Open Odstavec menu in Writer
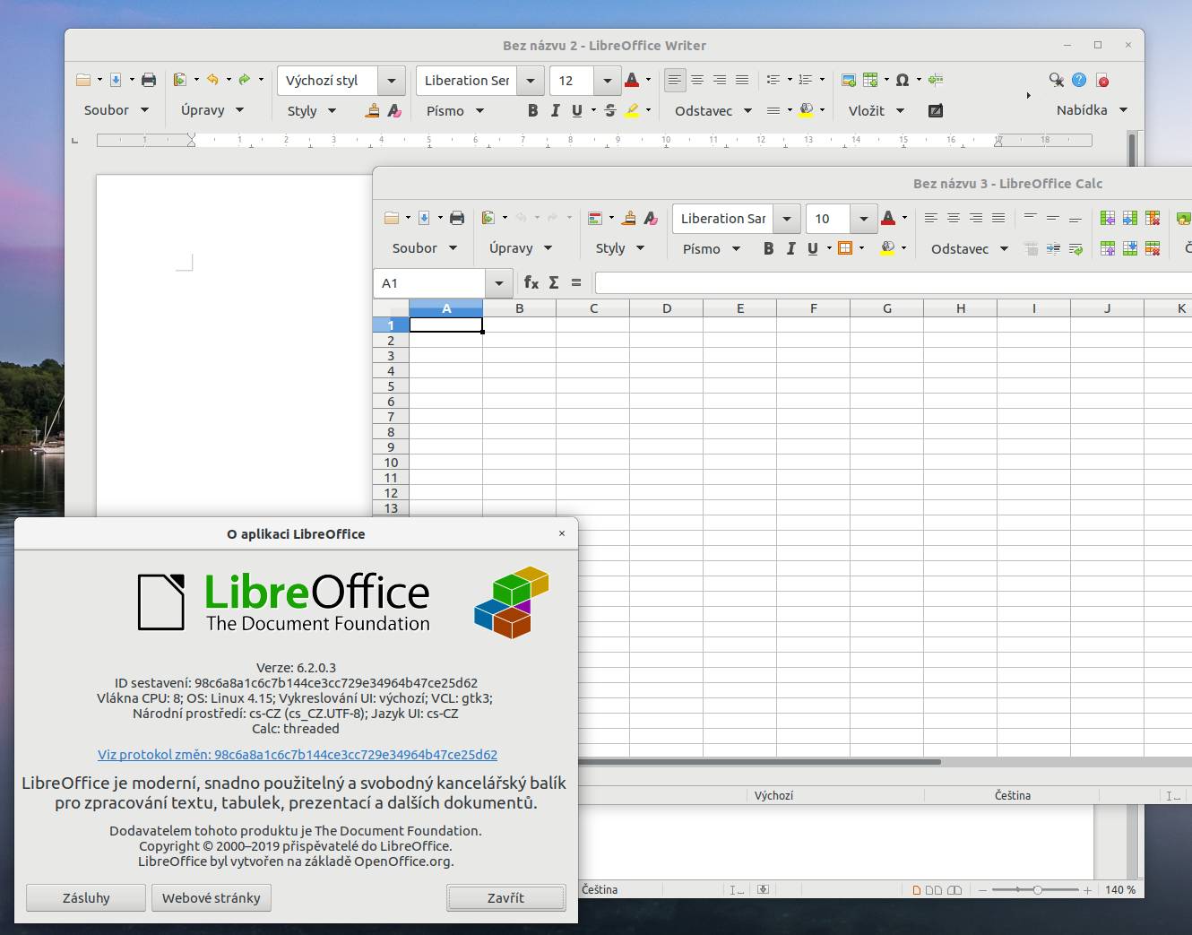Screen dimensions: 1192x935 (x=713, y=110)
